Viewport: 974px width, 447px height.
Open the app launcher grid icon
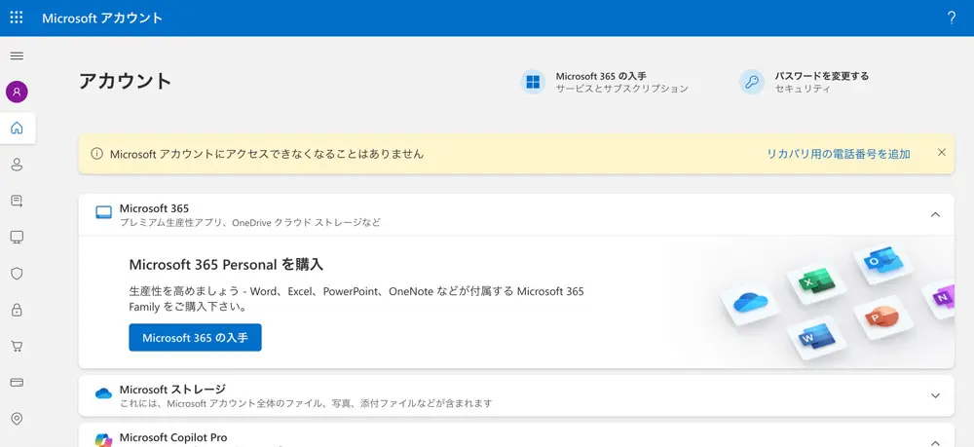point(17,18)
